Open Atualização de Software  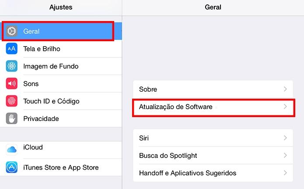pos(213,107)
